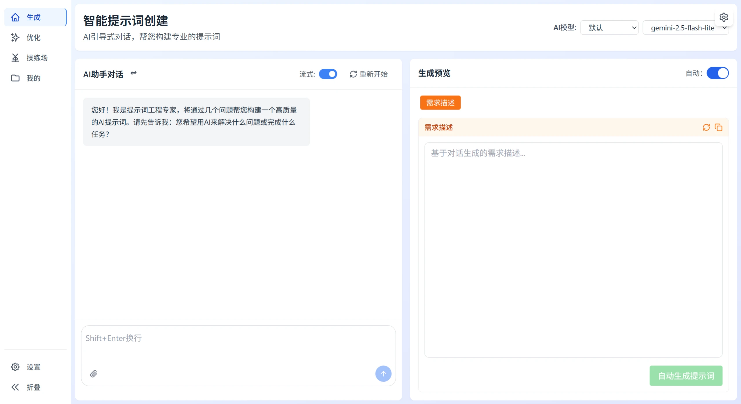Open the 我的 folder sidebar item
Viewport: 741px width, 404px height.
(35, 78)
